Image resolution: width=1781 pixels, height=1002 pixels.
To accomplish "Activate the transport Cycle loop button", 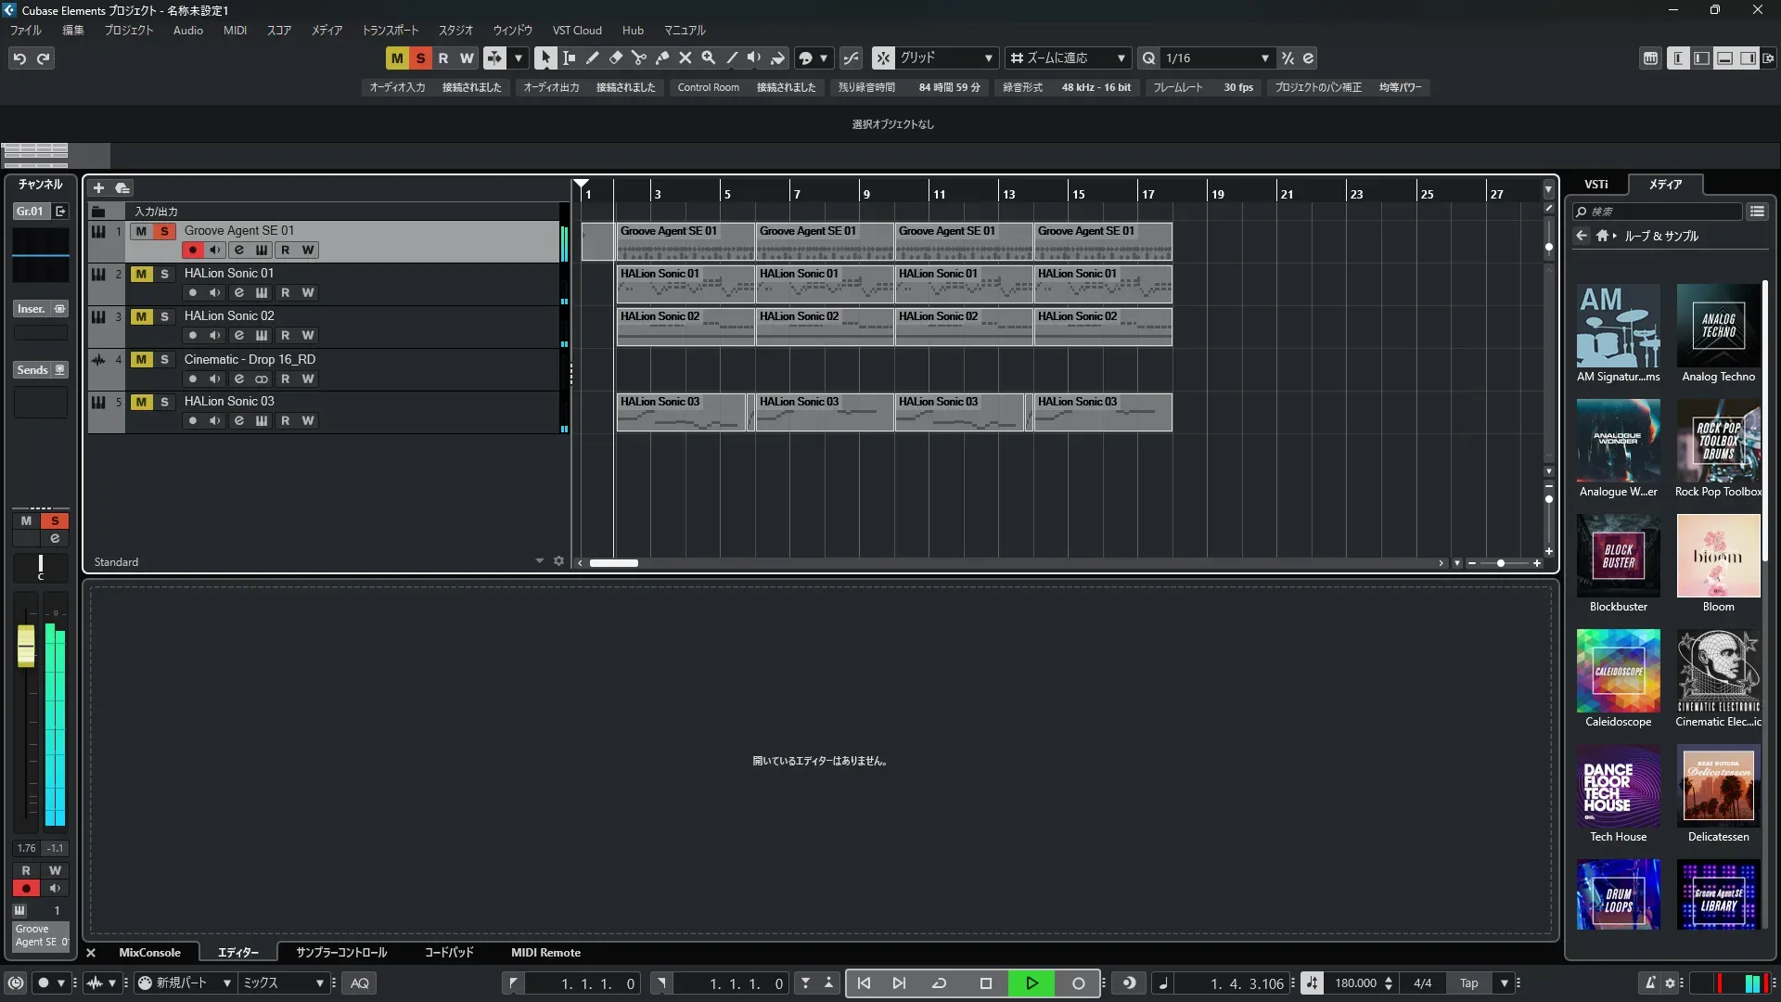I will 939,983.
